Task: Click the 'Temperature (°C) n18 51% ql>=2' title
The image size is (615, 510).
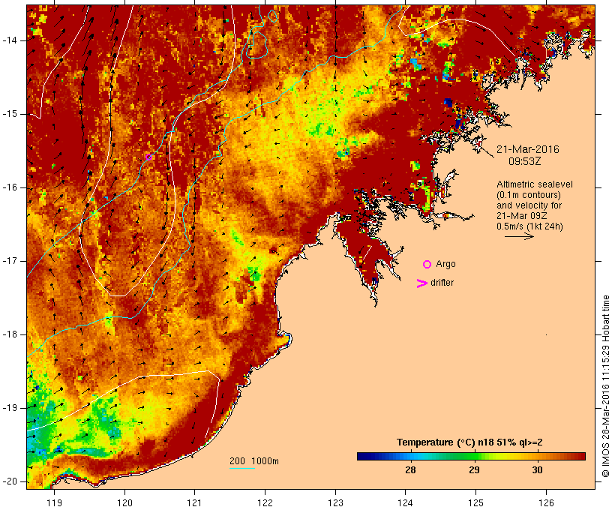Action: (469, 442)
